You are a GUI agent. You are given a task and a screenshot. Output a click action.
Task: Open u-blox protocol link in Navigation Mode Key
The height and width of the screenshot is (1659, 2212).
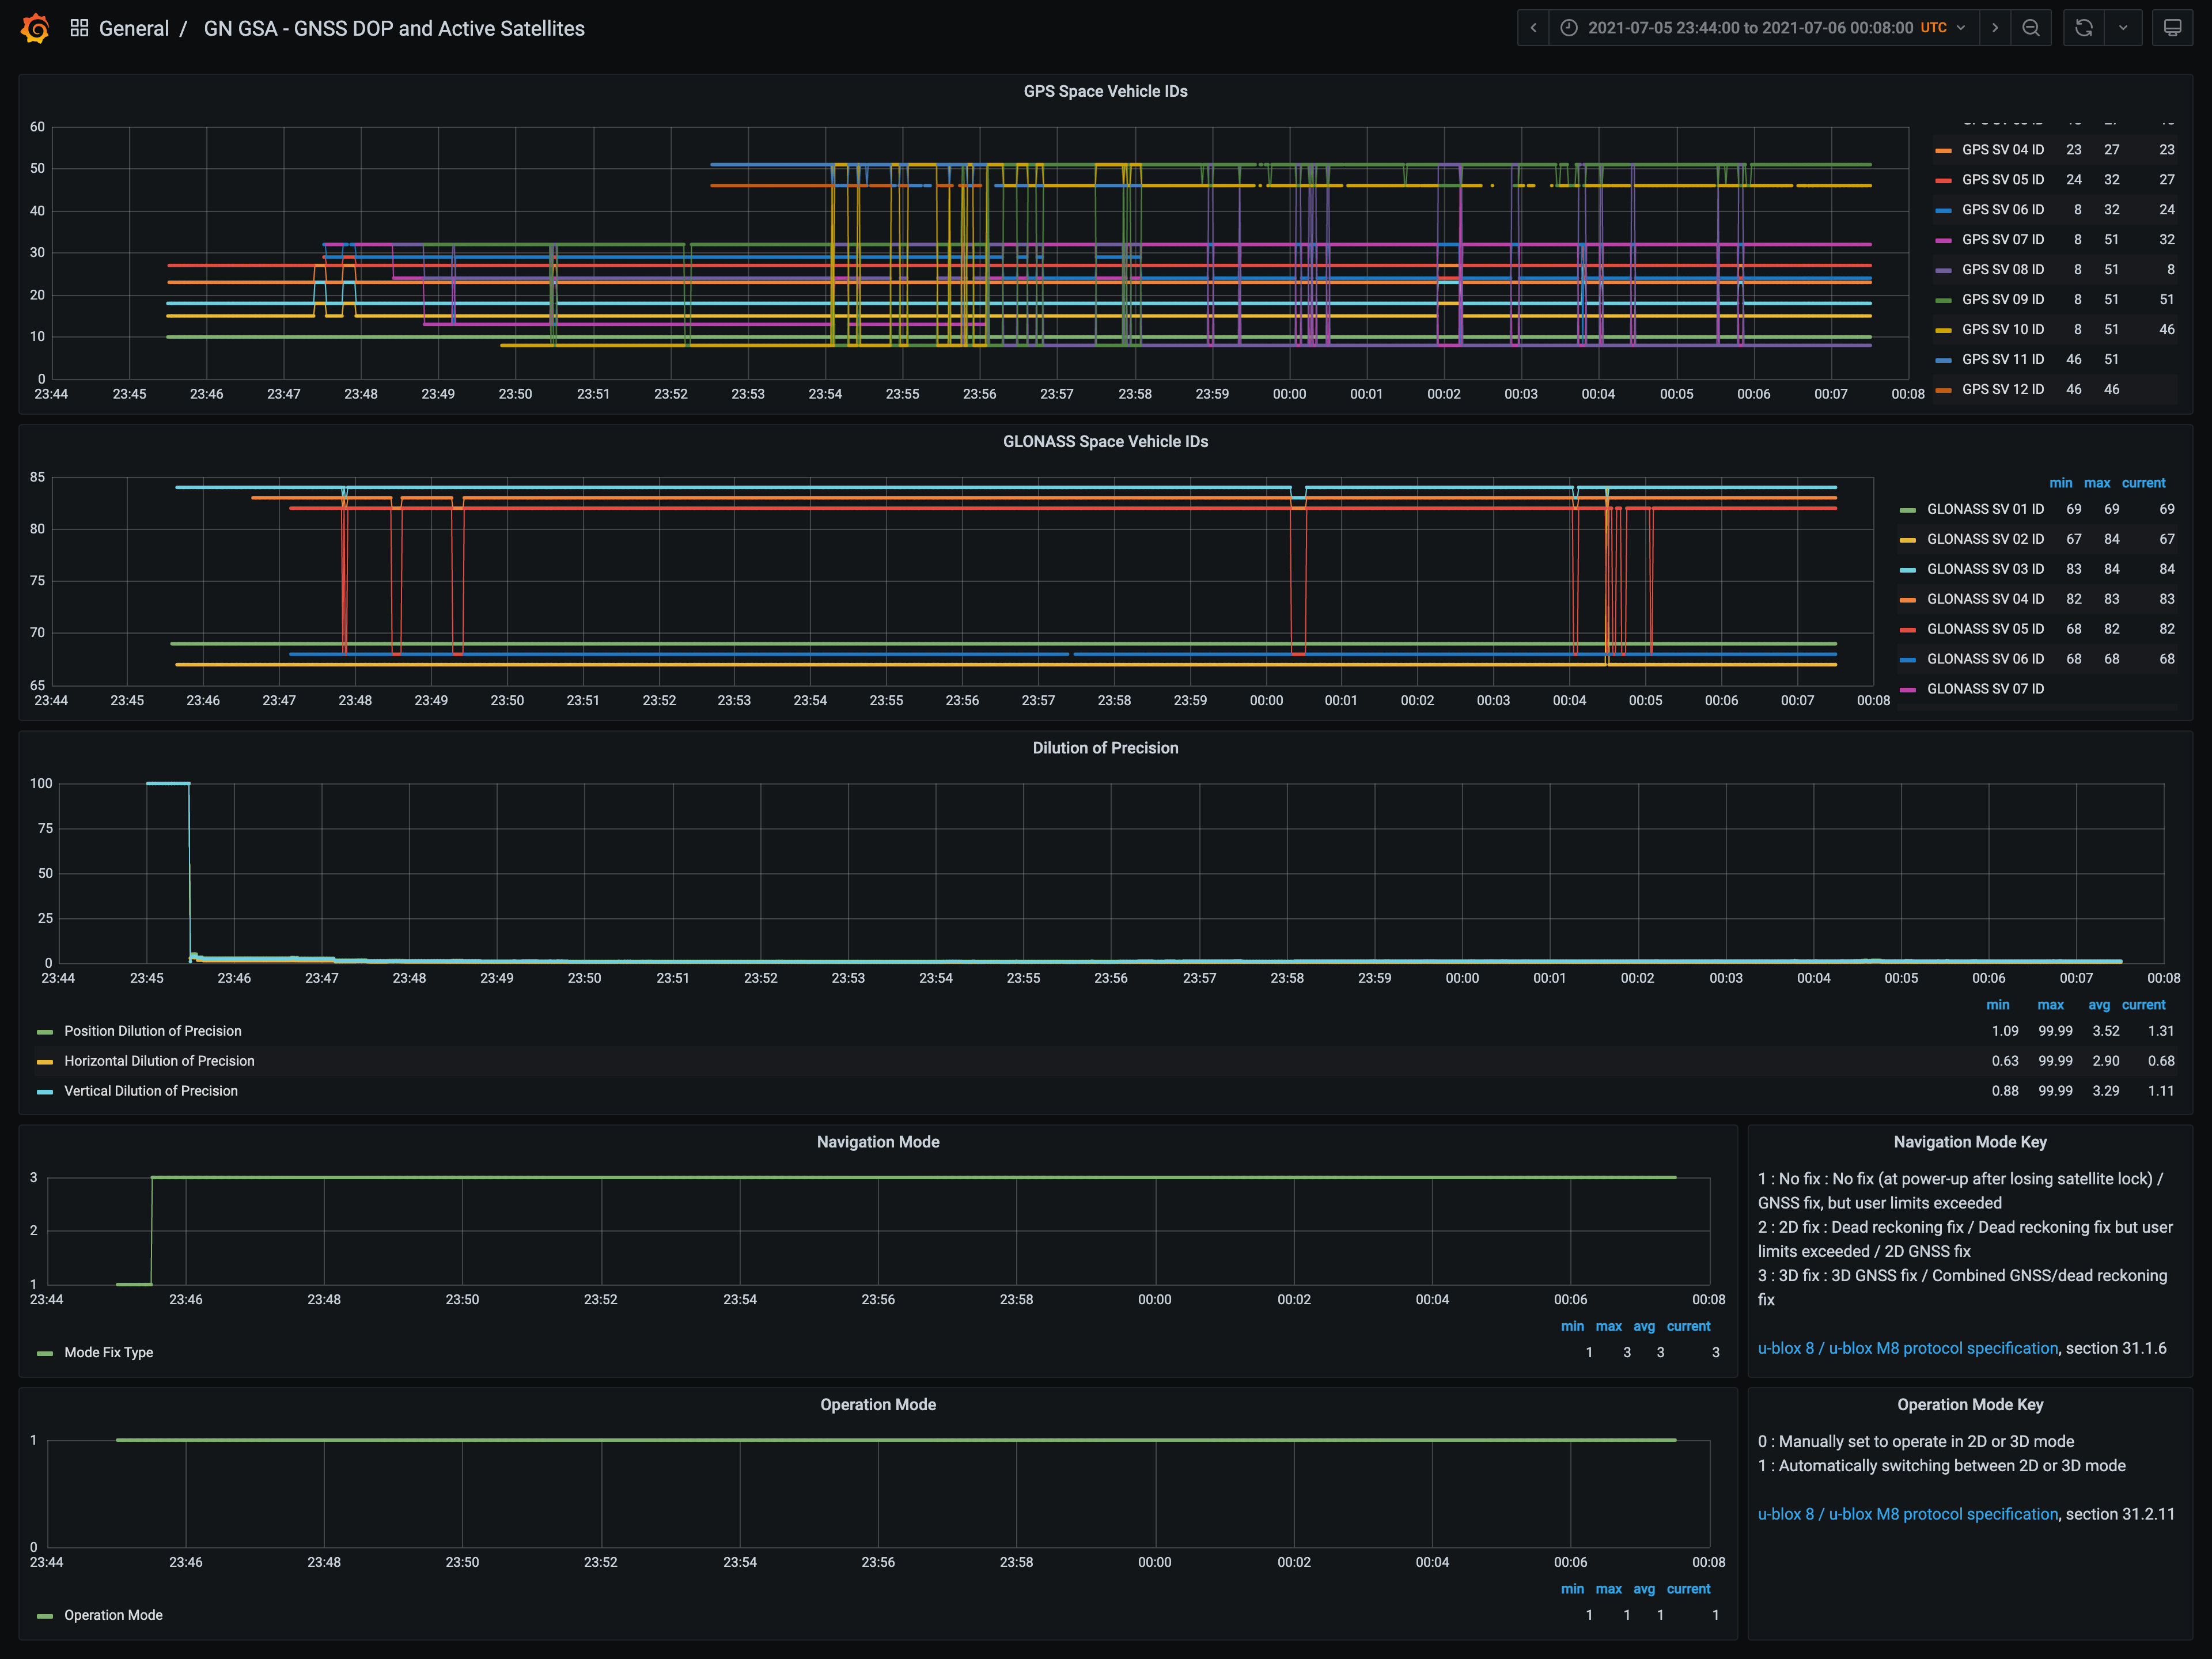pos(1907,1348)
